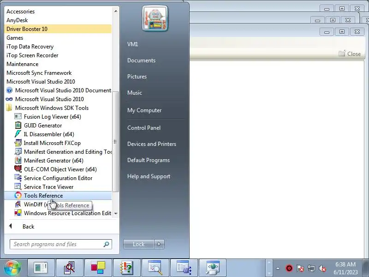Collapse Microsoft Visual Studio 2010 folder

pyautogui.click(x=58, y=82)
